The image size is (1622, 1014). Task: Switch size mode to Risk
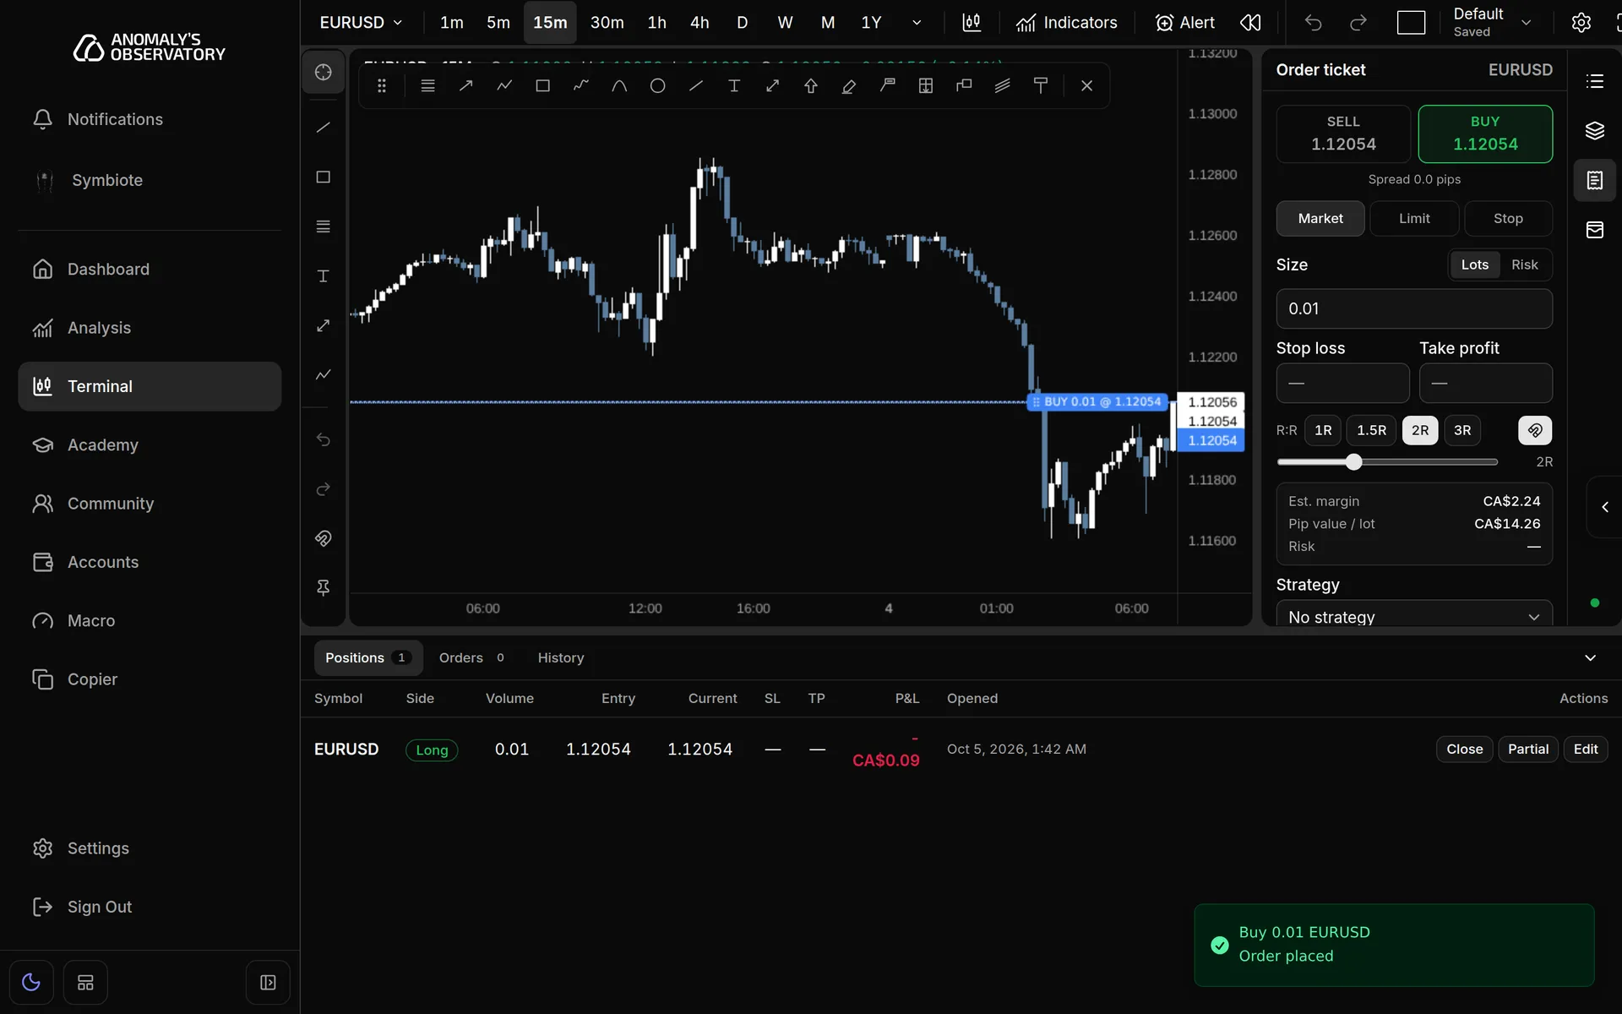1524,264
